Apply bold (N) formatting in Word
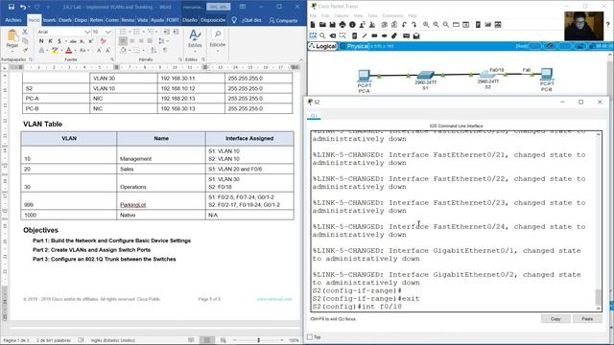614x345 pixels. (x=41, y=41)
